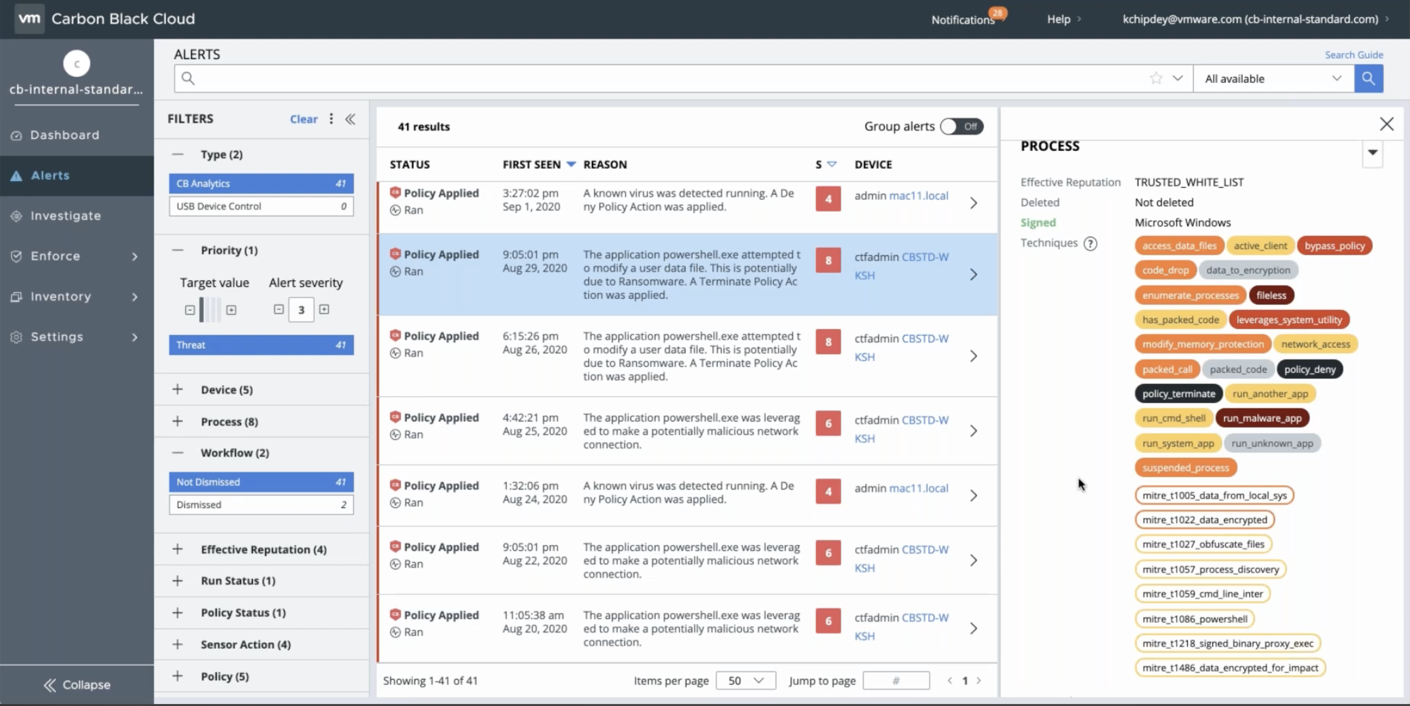Viewport: 1410px width, 706px height.
Task: Run search with the blue magnifier button
Action: tap(1369, 78)
